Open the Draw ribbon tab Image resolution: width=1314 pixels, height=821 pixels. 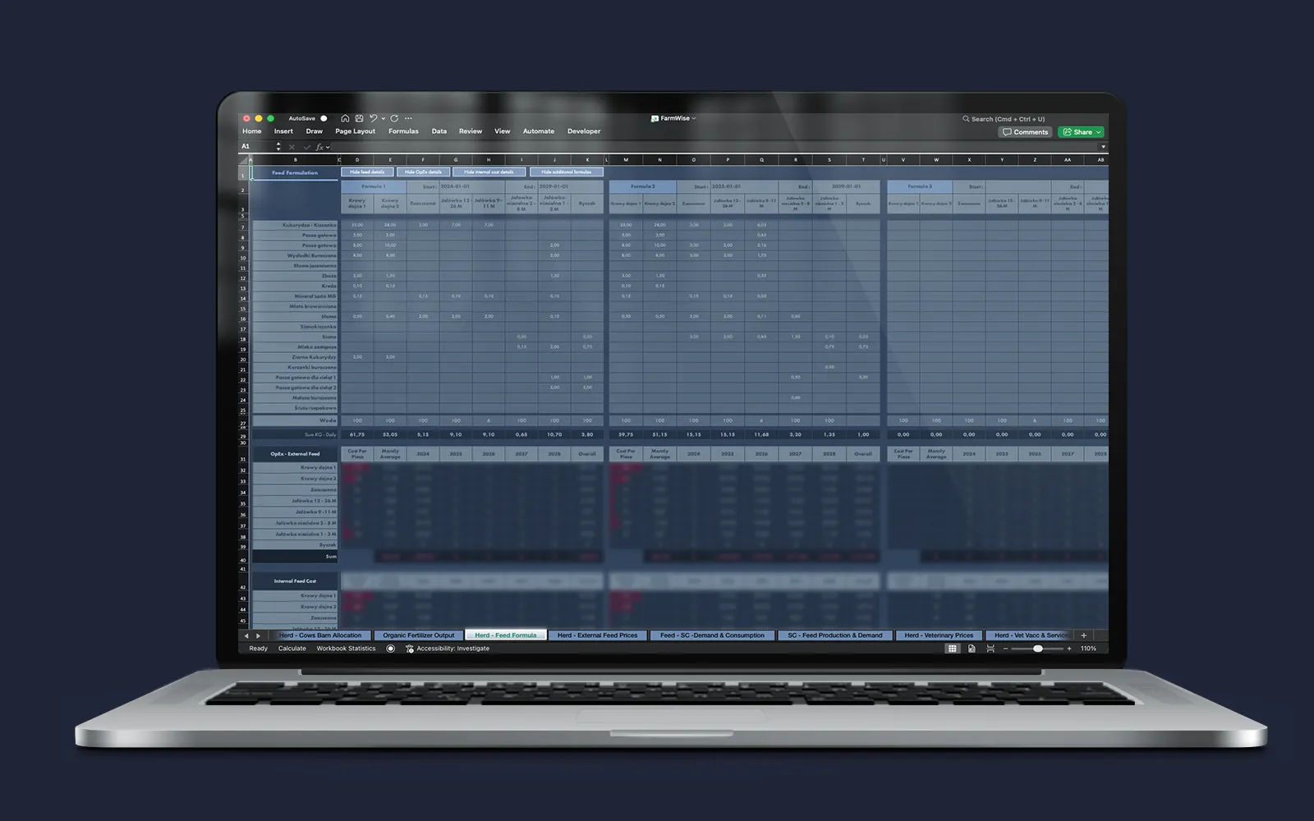(314, 131)
